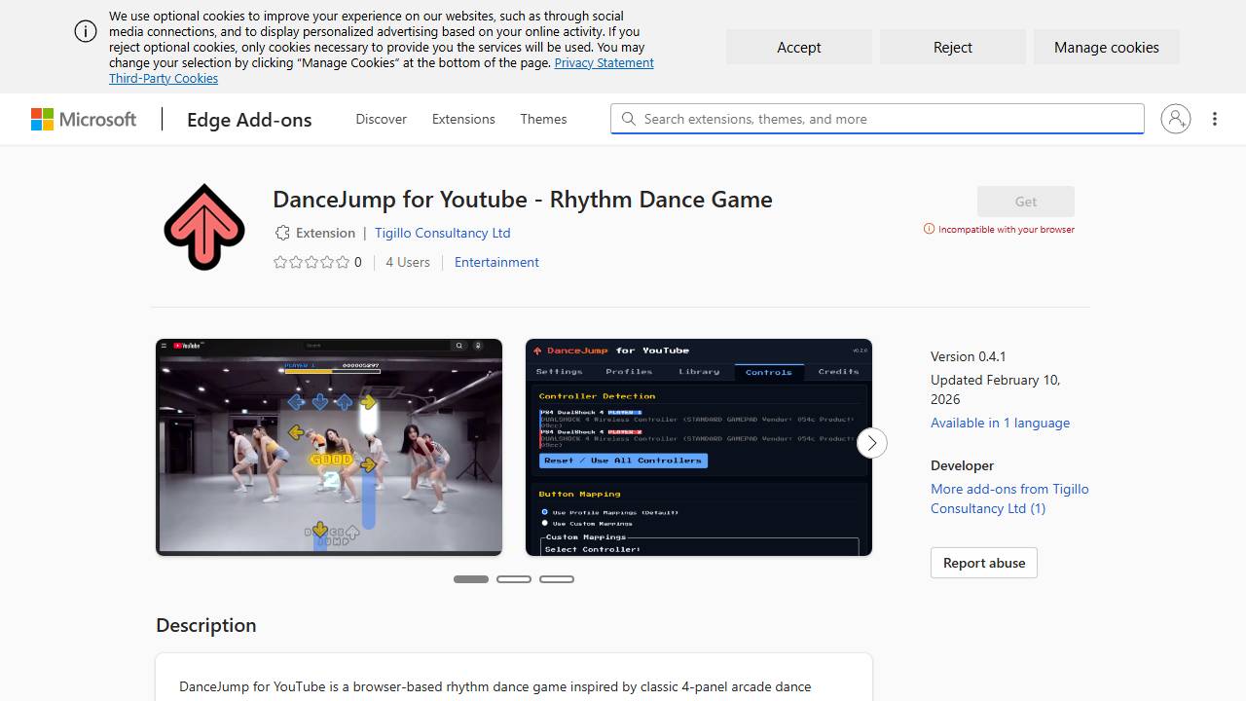The width and height of the screenshot is (1246, 701).
Task: Select the second carousel page indicator
Action: click(x=514, y=579)
